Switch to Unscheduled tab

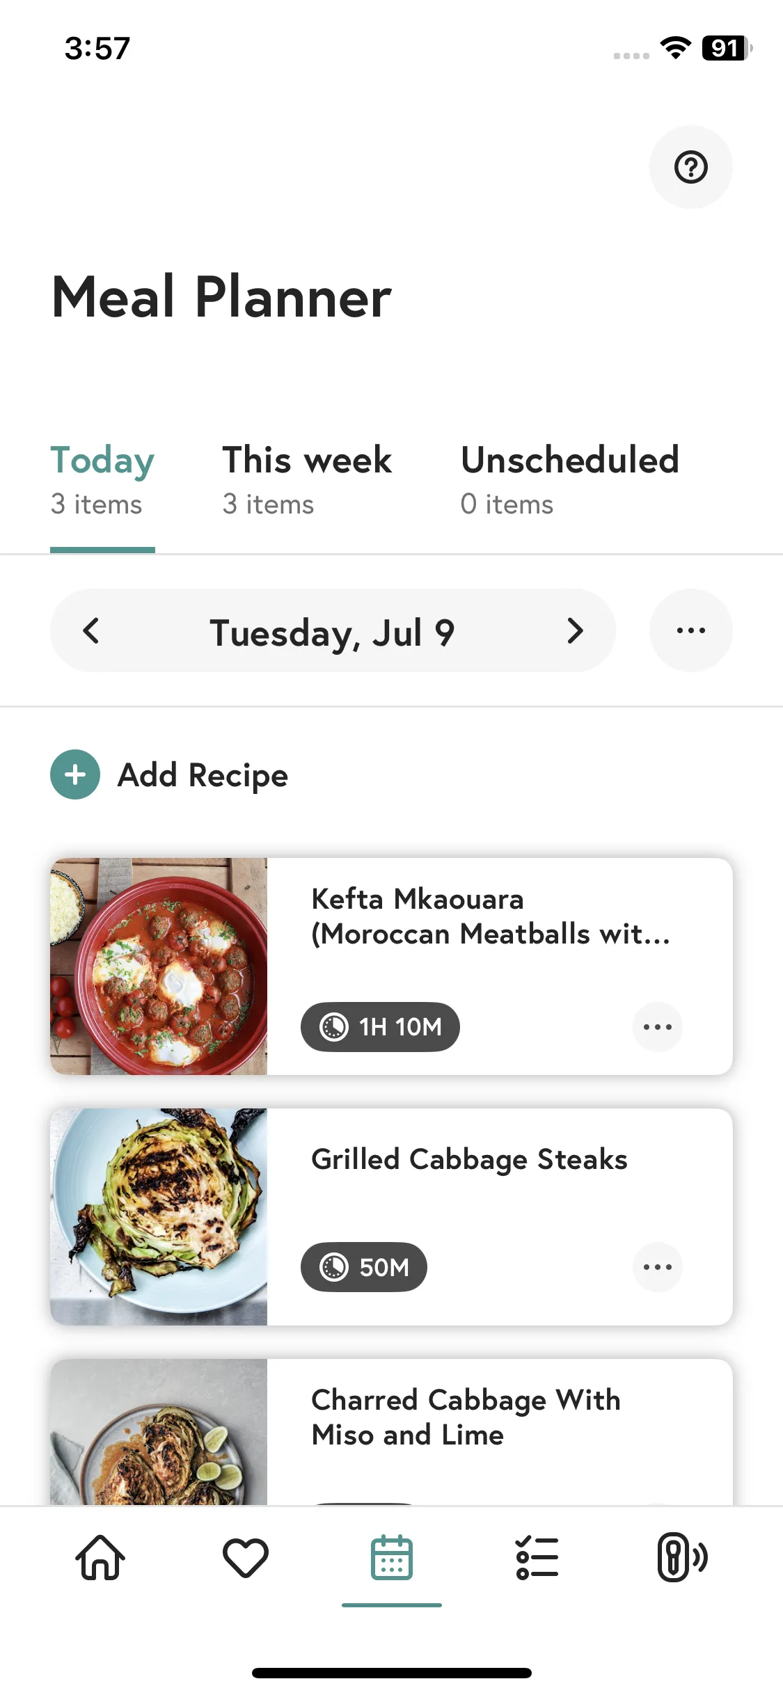pyautogui.click(x=570, y=480)
